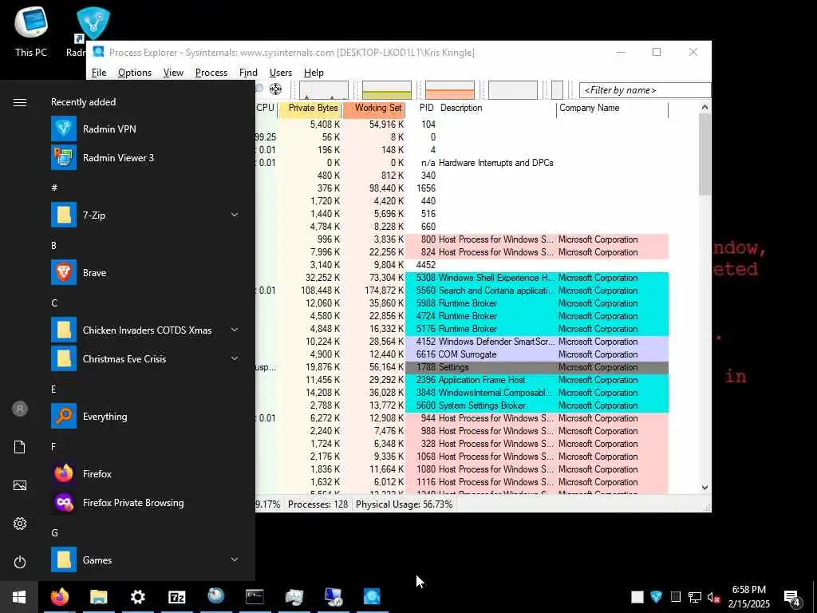Select the Application Frame Host row

pyautogui.click(x=462, y=380)
